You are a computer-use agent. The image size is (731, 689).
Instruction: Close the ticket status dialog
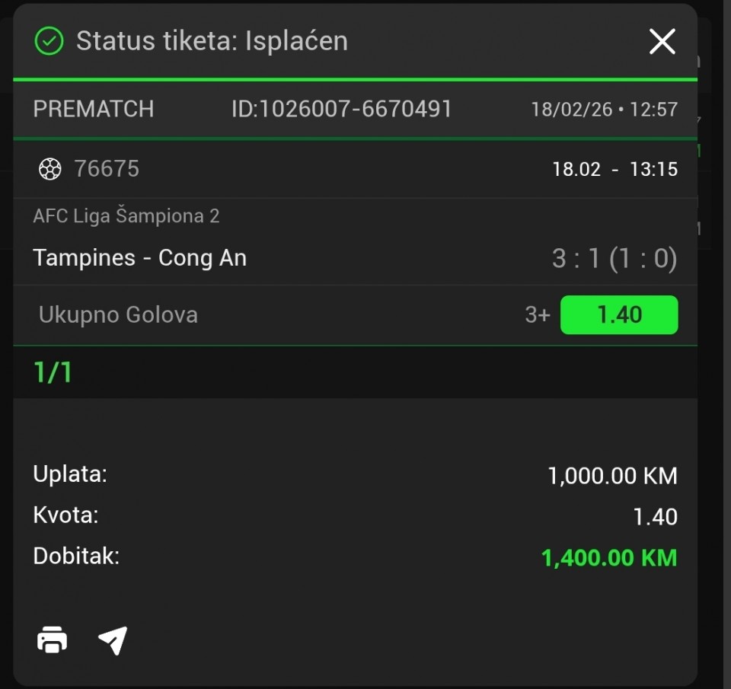(662, 41)
